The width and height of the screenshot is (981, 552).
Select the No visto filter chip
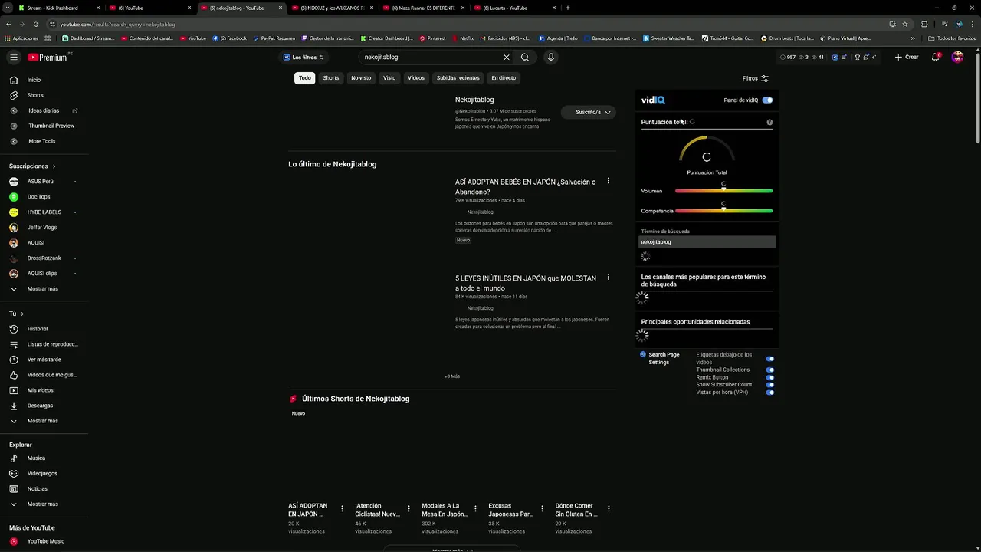coord(361,78)
